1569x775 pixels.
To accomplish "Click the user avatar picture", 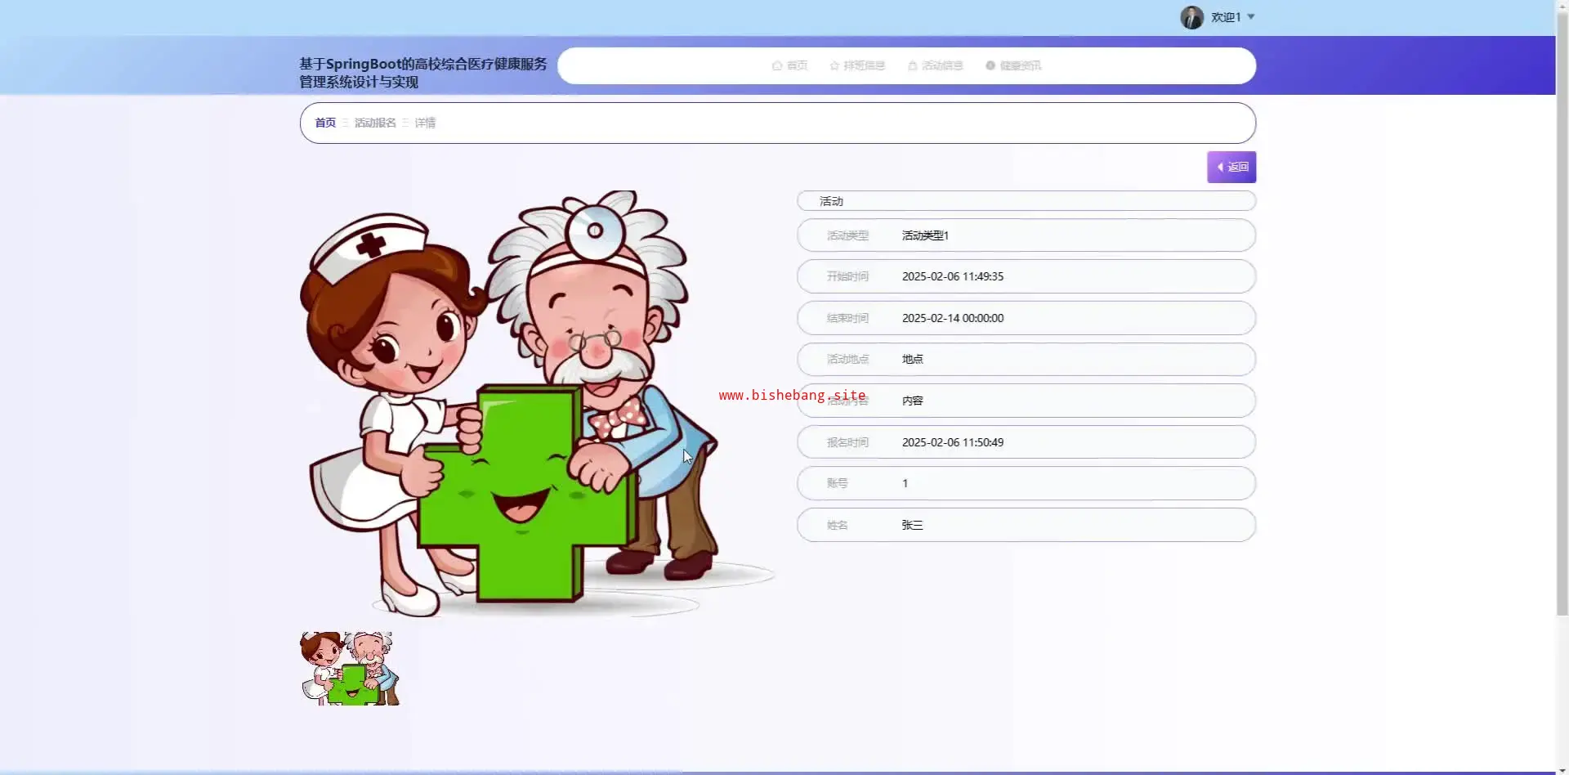I will coord(1191,17).
